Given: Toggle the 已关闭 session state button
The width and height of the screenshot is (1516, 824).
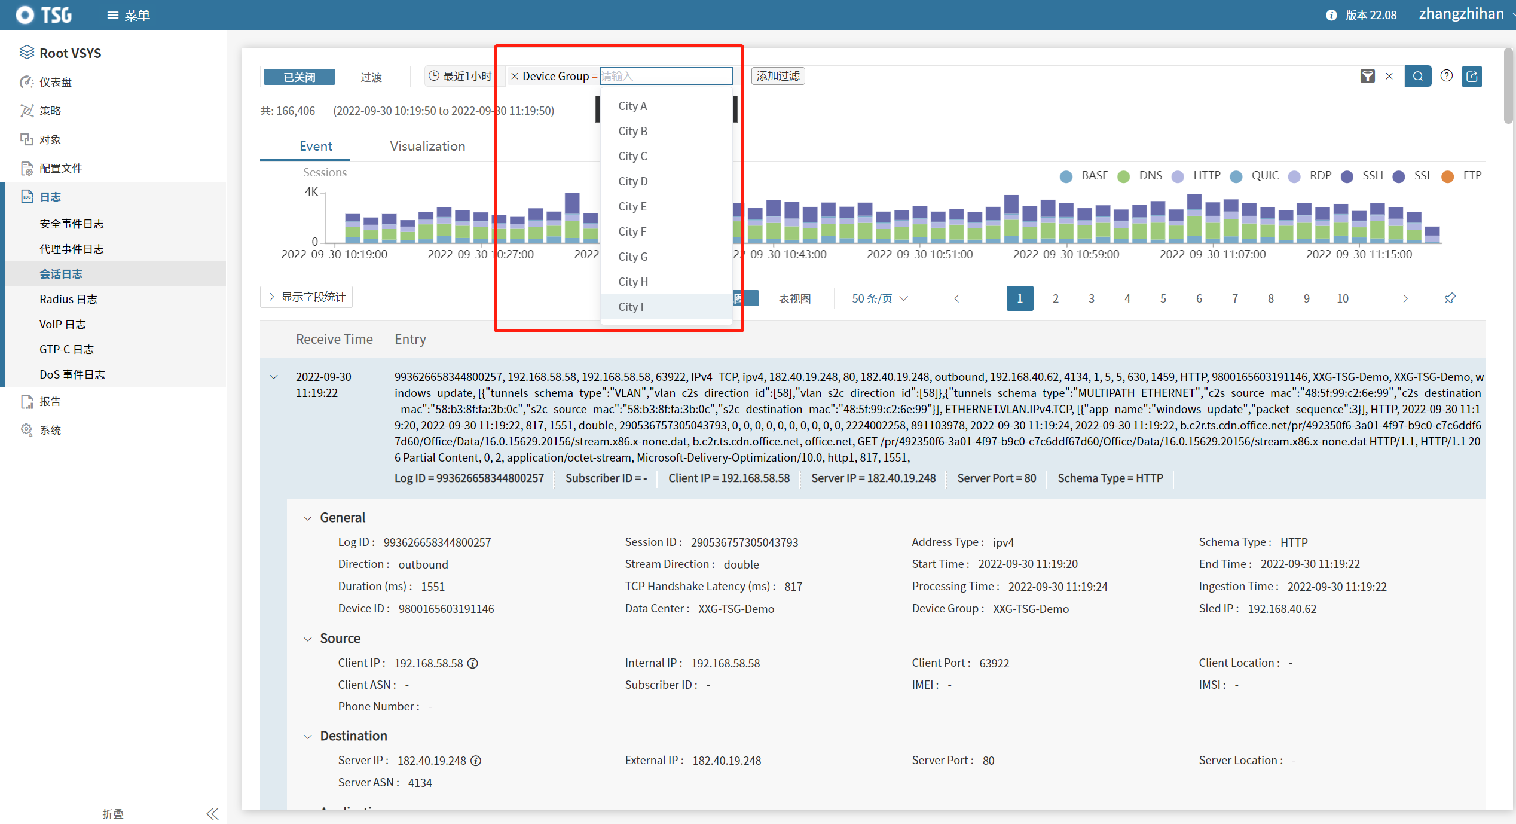Looking at the screenshot, I should tap(299, 77).
